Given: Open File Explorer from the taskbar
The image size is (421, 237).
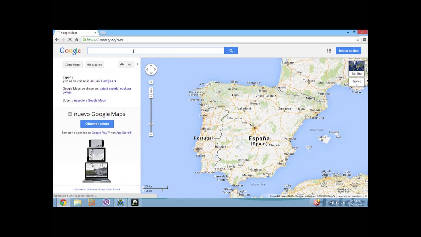Looking at the screenshot, I should pos(78,203).
